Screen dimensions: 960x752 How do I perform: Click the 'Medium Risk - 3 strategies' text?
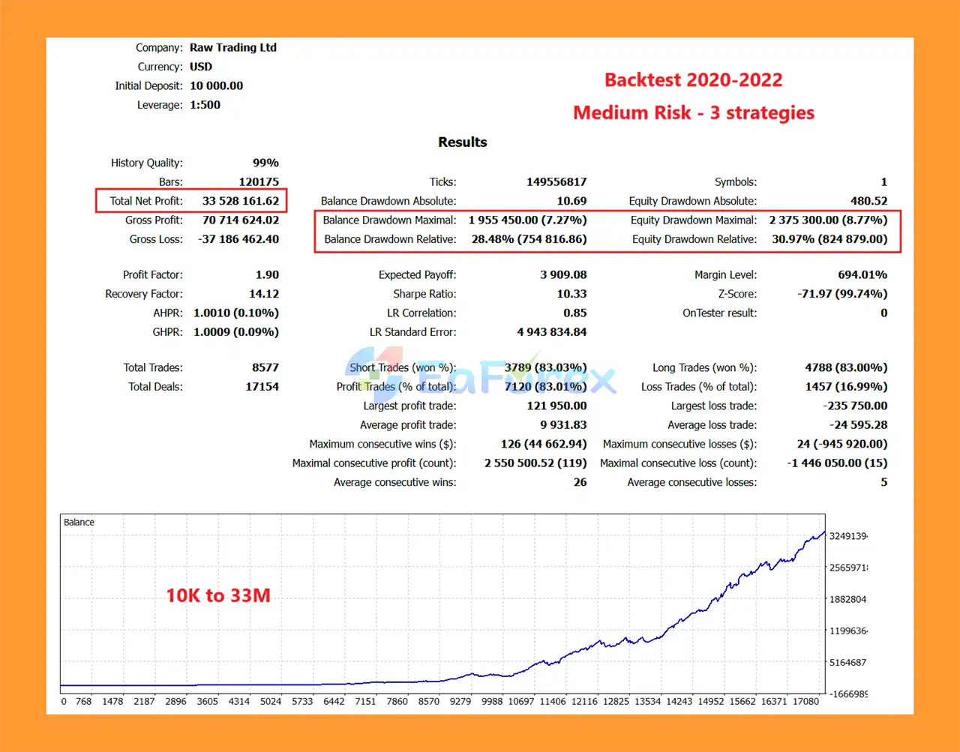[x=693, y=113]
